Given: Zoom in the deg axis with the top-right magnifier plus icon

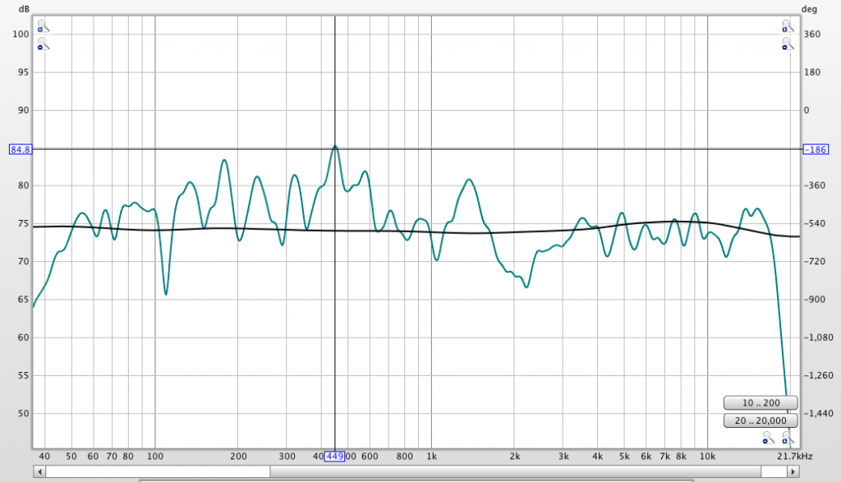Looking at the screenshot, I should pyautogui.click(x=787, y=26).
